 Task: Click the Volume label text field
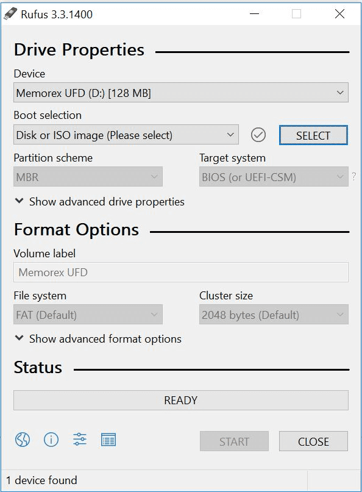click(x=180, y=272)
